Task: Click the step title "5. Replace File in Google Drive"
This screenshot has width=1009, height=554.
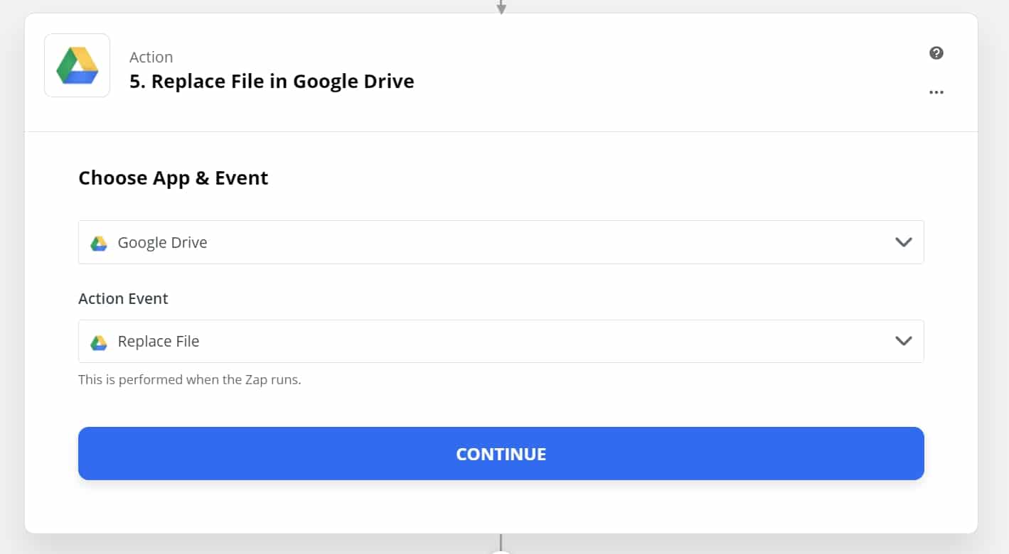Action: (272, 81)
